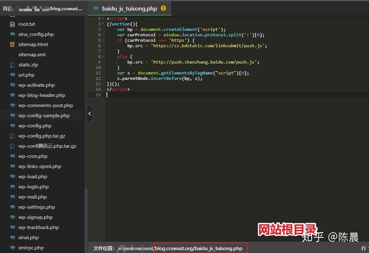Open wp-comments-post.php file
Image resolution: width=369 pixels, height=253 pixels.
point(45,105)
